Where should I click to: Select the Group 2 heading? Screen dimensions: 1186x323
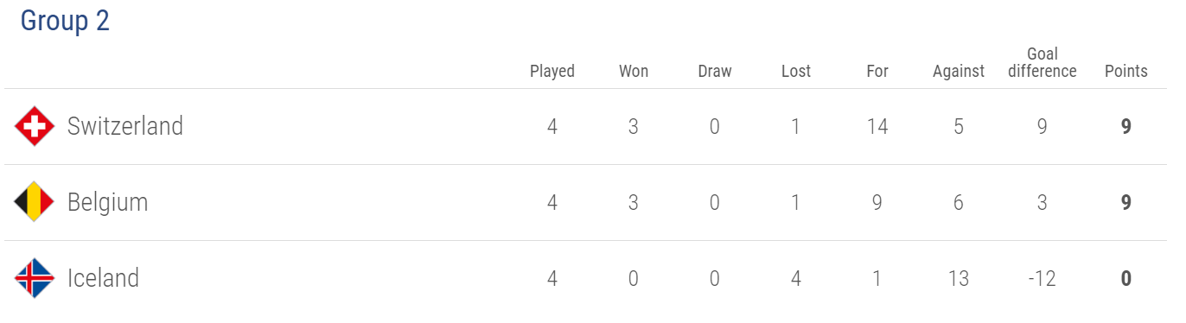pos(65,21)
